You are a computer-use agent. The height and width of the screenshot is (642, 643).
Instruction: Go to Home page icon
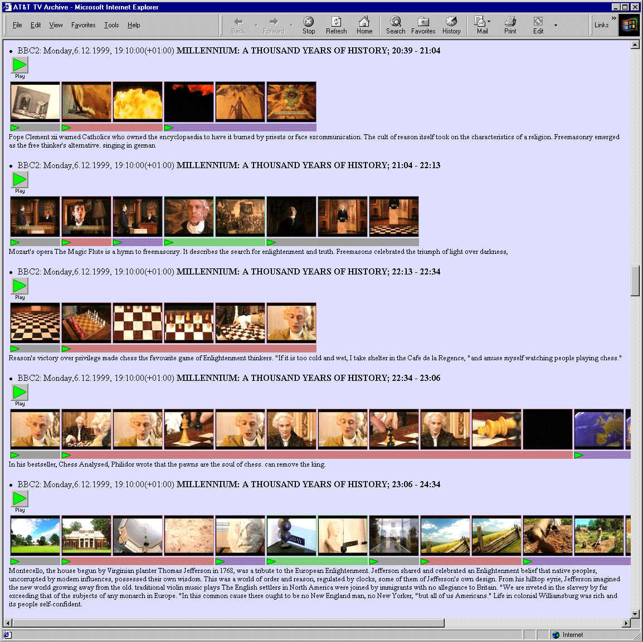coord(364,24)
